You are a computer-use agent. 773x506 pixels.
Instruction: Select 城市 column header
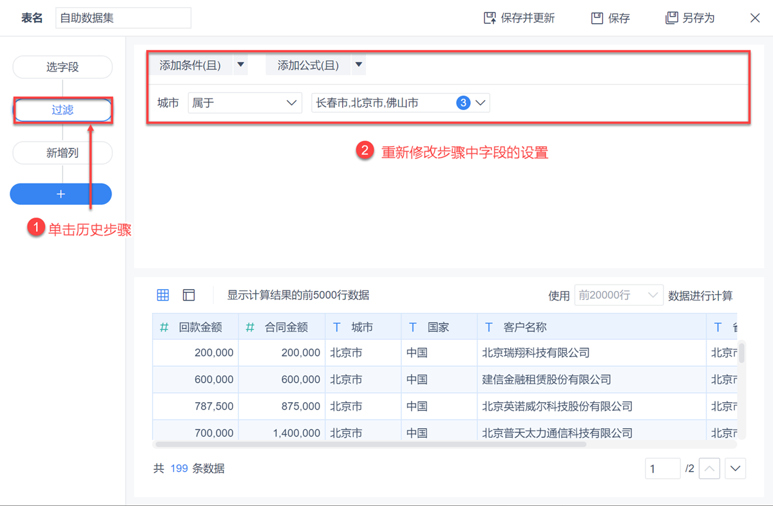coord(363,327)
